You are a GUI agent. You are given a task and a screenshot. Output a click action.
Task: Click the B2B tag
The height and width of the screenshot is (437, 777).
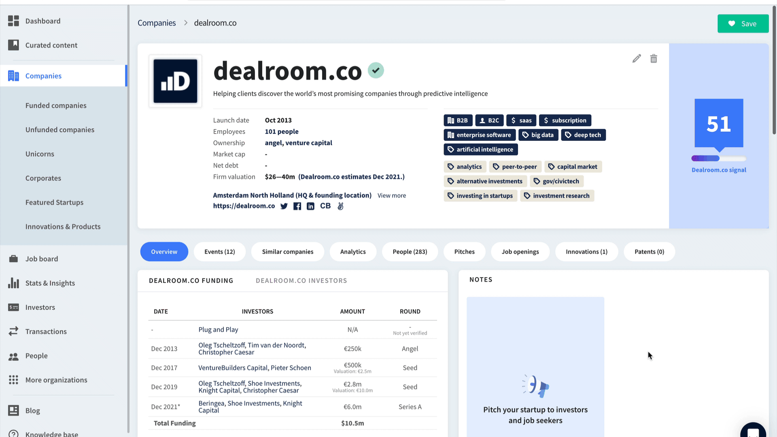[x=458, y=120]
